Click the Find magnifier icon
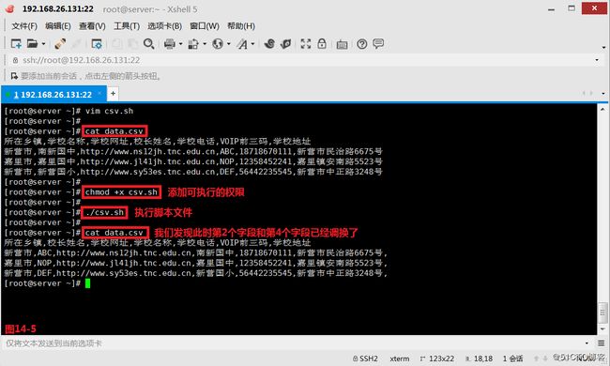The image size is (610, 366). pos(149,43)
